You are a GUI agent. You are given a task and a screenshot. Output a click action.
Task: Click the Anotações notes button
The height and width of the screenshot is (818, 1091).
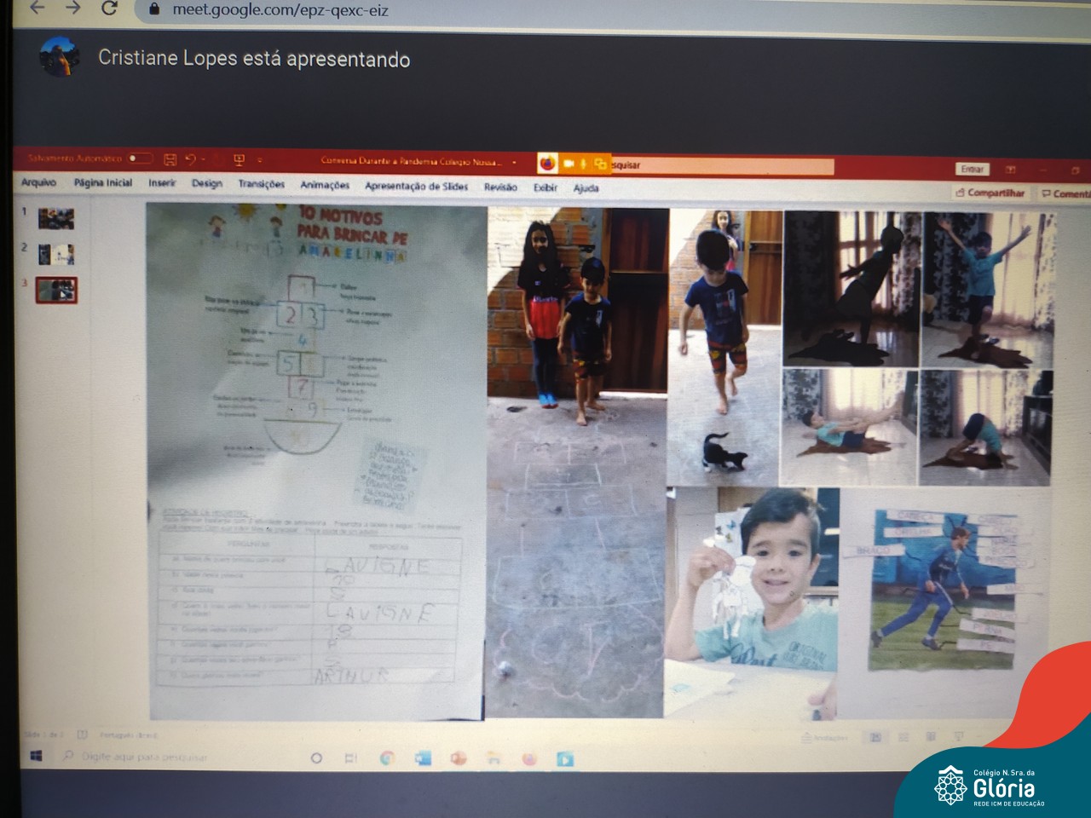[x=824, y=738]
